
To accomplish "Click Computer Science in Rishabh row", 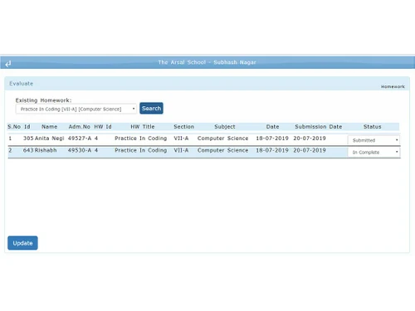I will (x=222, y=150).
